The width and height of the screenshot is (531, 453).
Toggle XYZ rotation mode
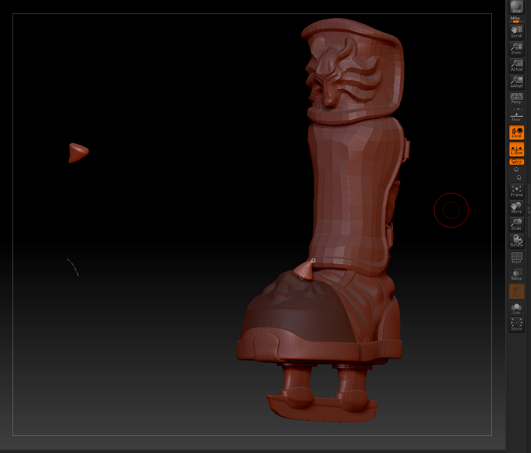(516, 162)
